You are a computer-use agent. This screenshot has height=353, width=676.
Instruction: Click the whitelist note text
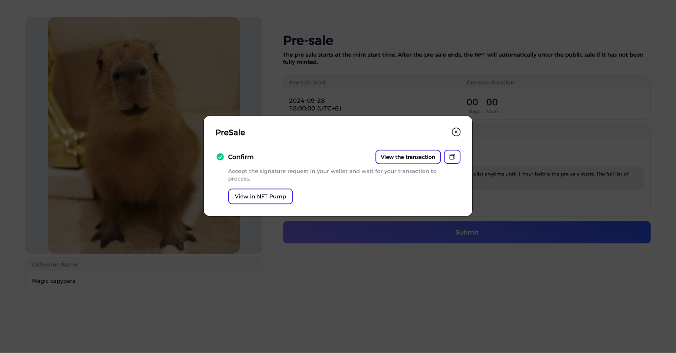coord(550,174)
